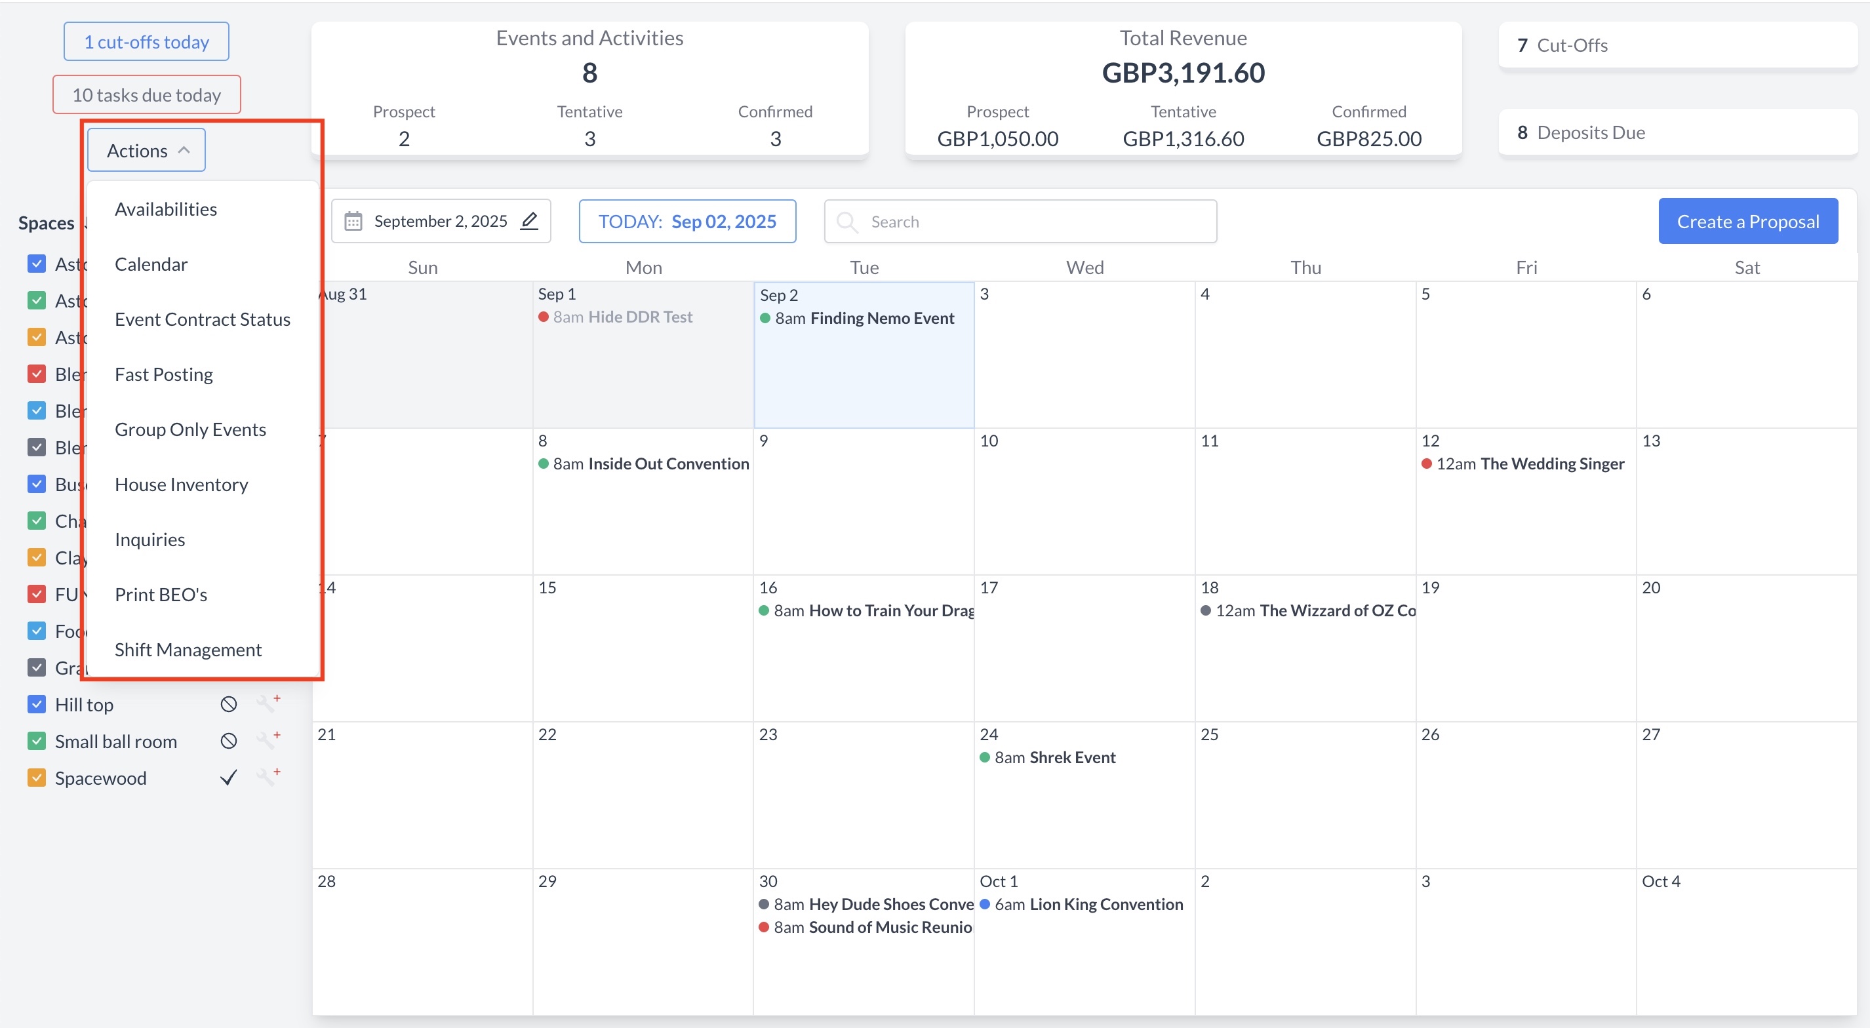Click the pencil edit icon beside the date
Image resolution: width=1870 pixels, height=1028 pixels.
(x=529, y=221)
